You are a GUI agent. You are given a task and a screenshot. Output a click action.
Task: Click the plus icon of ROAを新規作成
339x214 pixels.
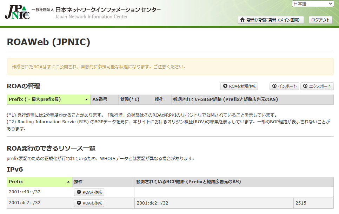225,86
